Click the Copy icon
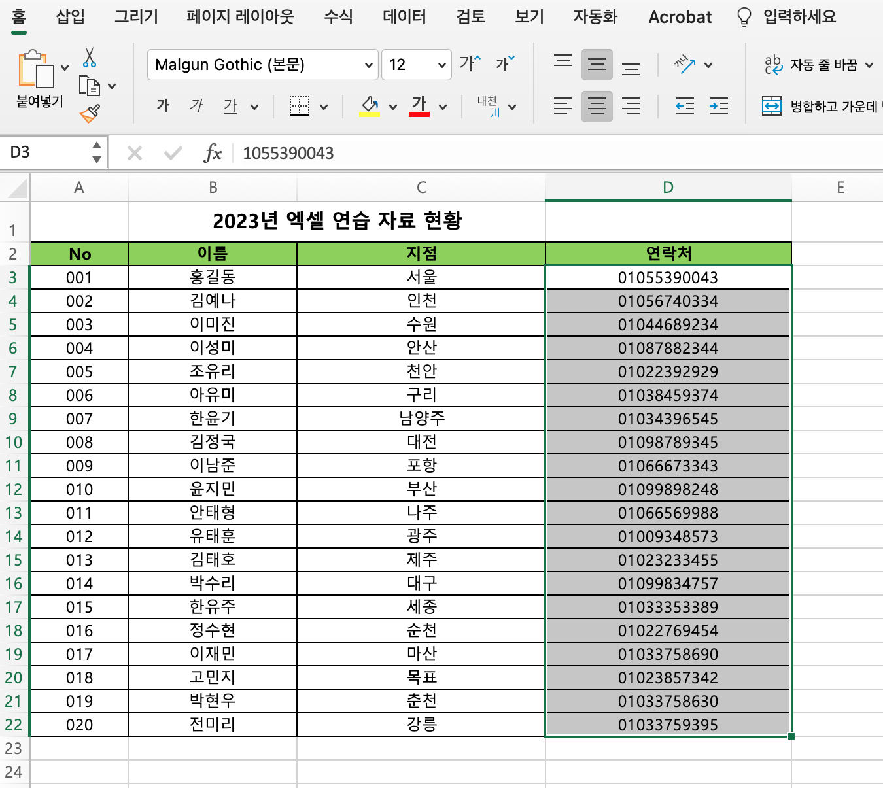This screenshot has width=883, height=788. pyautogui.click(x=90, y=86)
